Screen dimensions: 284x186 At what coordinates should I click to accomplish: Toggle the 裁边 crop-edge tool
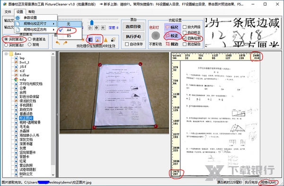pos(172,44)
